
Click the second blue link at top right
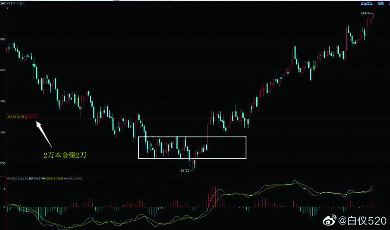click(x=380, y=3)
